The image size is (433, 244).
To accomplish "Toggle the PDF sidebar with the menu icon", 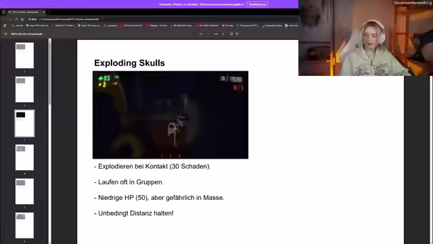I will [6, 34].
